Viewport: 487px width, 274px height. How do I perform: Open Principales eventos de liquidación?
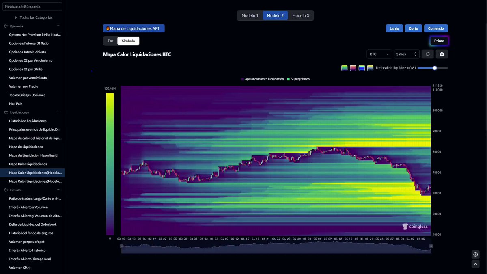pos(34,129)
